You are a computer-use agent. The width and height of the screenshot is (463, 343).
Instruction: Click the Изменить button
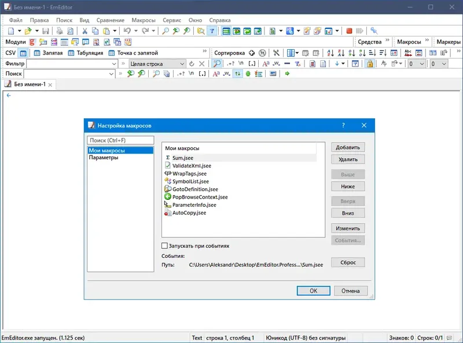pyautogui.click(x=347, y=228)
